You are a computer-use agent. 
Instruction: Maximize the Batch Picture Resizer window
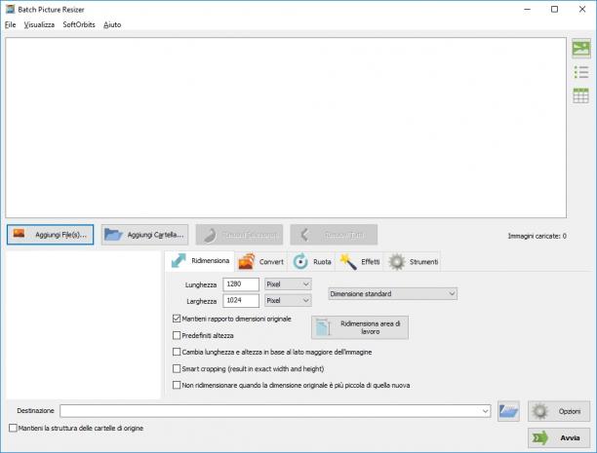(555, 9)
